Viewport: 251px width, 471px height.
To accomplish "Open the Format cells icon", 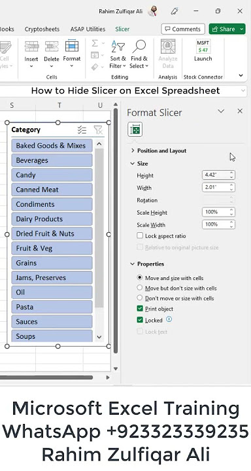I will (72, 46).
